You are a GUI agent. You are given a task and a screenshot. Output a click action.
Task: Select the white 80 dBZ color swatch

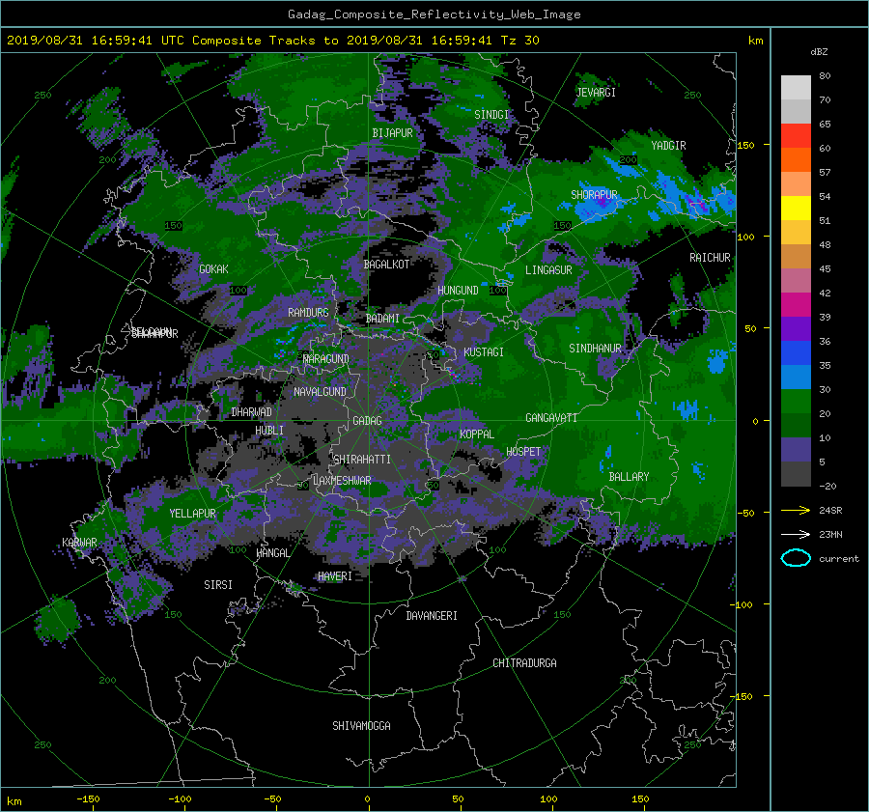coord(796,87)
